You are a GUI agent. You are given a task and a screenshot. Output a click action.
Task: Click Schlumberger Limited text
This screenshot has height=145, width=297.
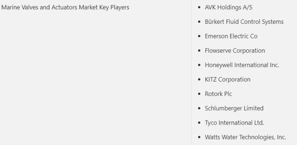pyautogui.click(x=234, y=108)
